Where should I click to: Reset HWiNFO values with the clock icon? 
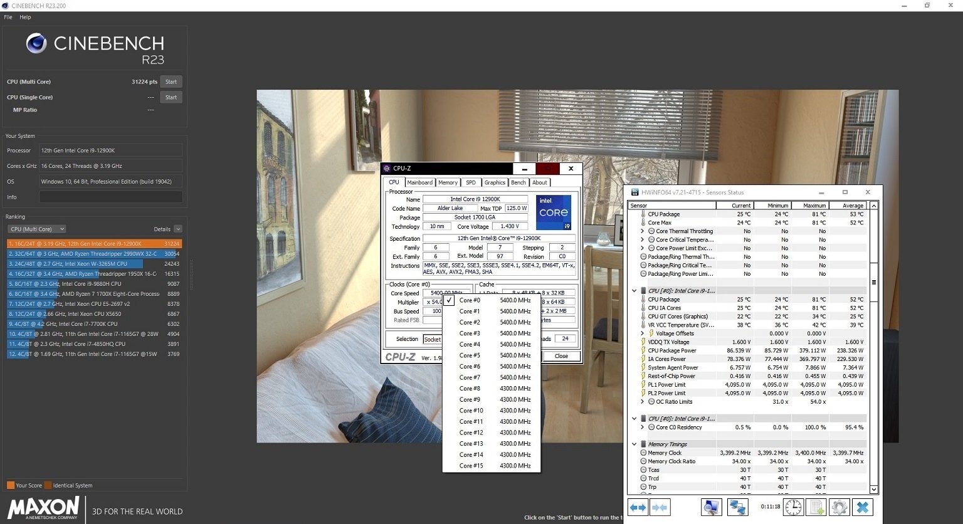793,507
